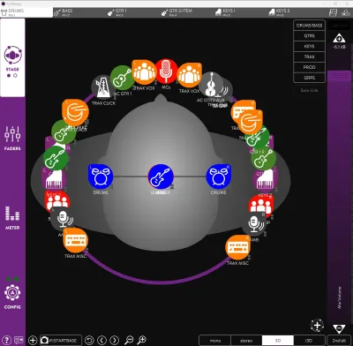Open the METER view
The image size is (353, 346).
coord(12,217)
